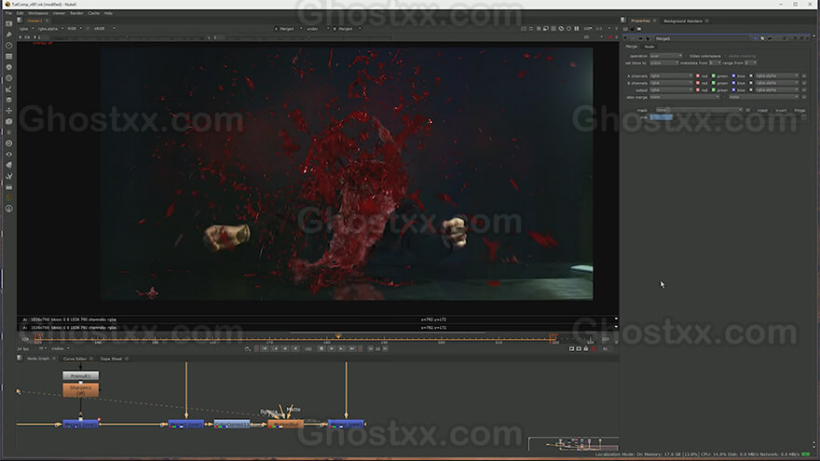
Task: Open the MetaData nodes toolbar icon
Action: 9,165
